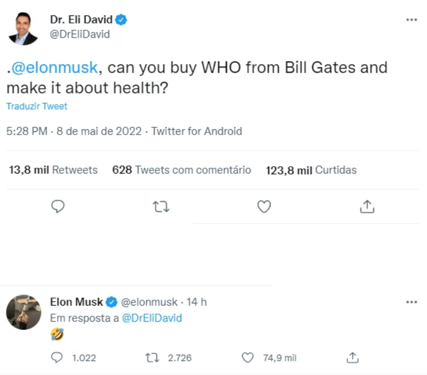Reply to Elon Musk's emoji response

pyautogui.click(x=57, y=358)
